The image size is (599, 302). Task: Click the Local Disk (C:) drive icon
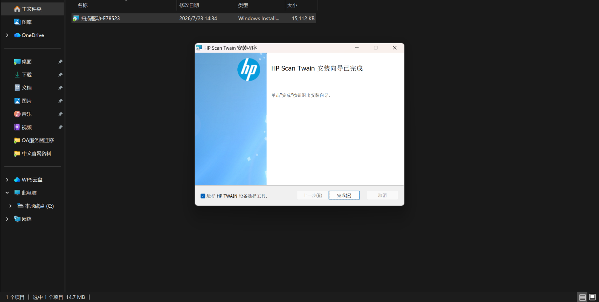(20, 206)
